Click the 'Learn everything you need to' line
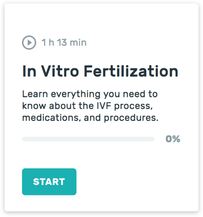 90,94
